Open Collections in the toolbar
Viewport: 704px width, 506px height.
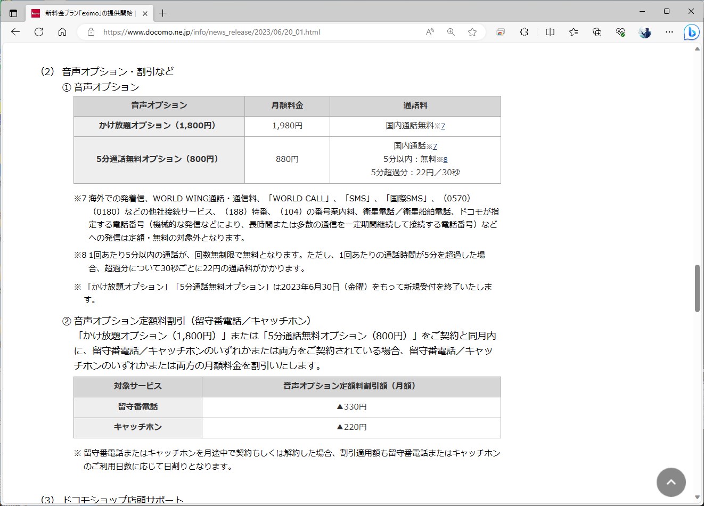click(597, 32)
